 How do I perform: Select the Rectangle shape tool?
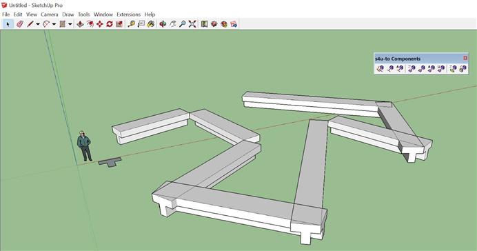(x=62, y=24)
